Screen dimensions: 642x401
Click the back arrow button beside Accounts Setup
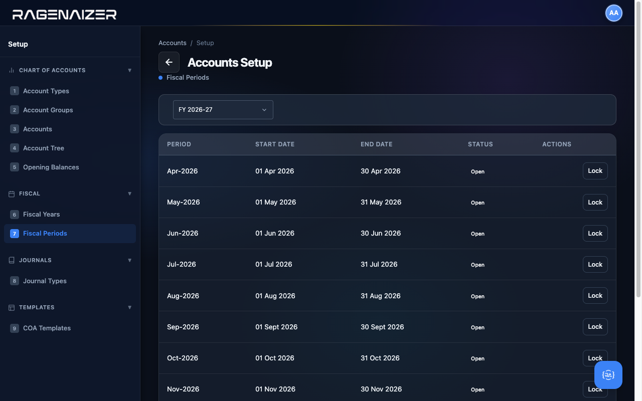tap(169, 62)
